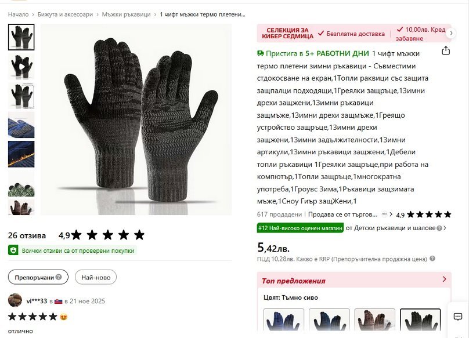Open the Мъжки ръкавици breadcrumb link
The height and width of the screenshot is (338, 469).
[x=126, y=14]
